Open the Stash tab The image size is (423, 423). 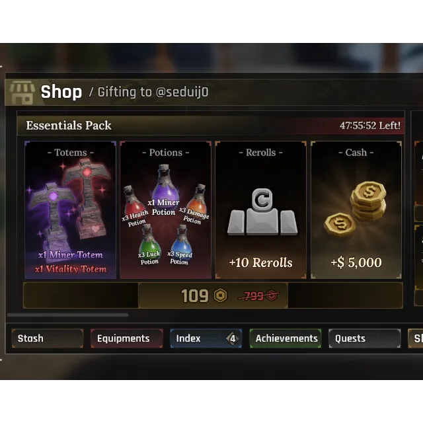click(x=48, y=338)
